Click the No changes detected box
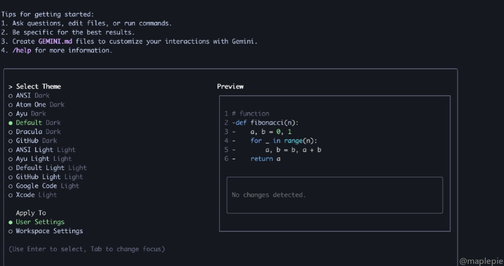This screenshot has height=266, width=504. click(335, 195)
